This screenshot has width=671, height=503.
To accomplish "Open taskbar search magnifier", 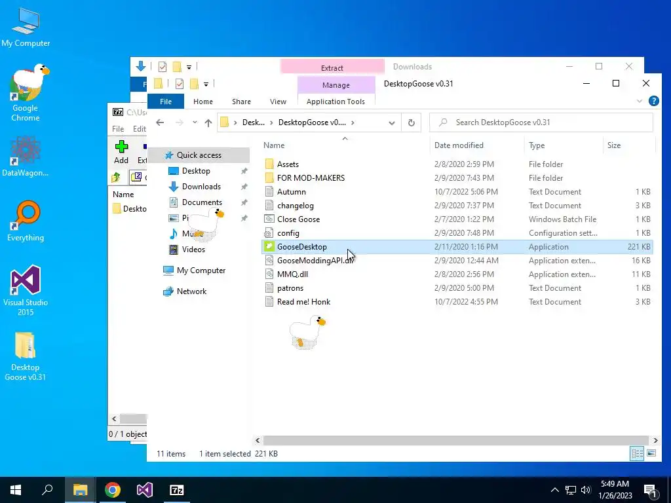I will (x=47, y=490).
